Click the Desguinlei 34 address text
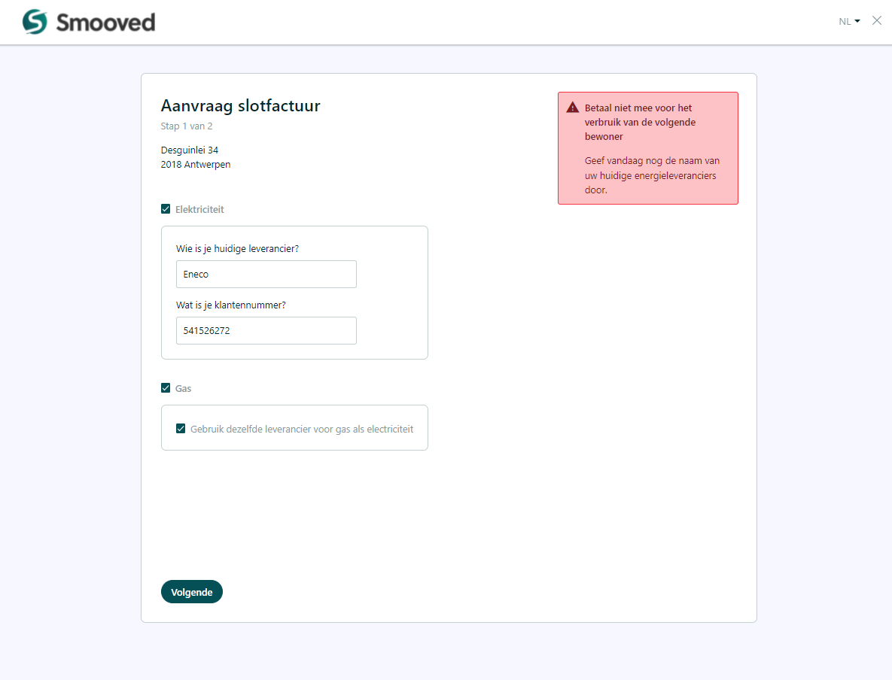This screenshot has height=680, width=892. point(190,150)
